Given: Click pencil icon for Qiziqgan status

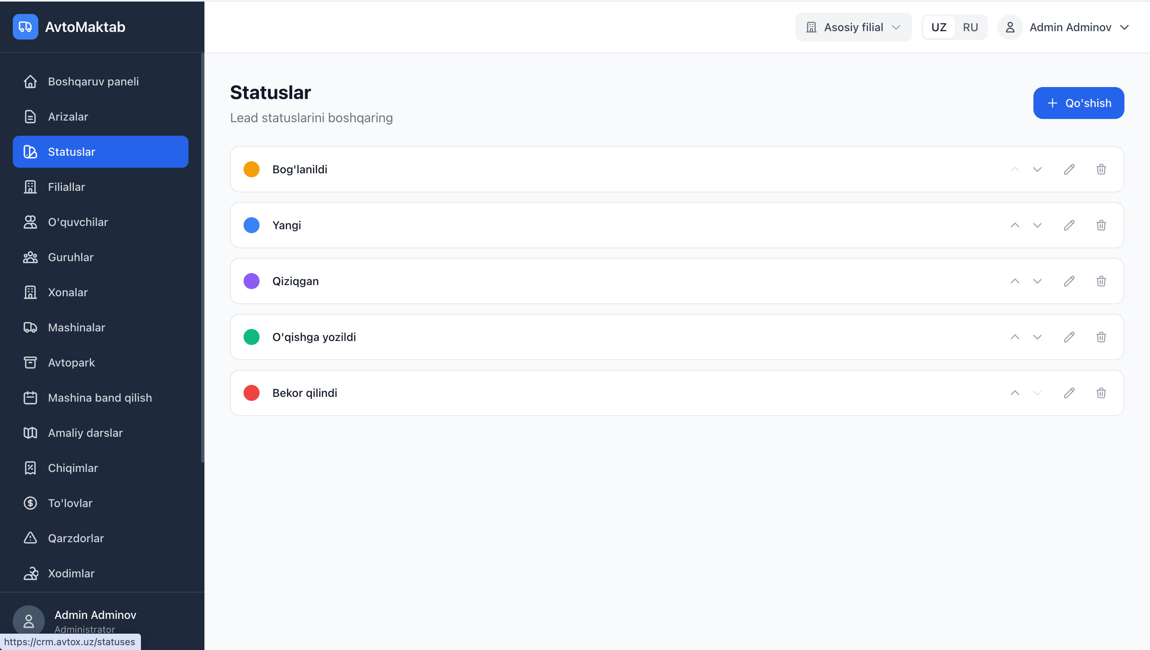Looking at the screenshot, I should click(1069, 281).
